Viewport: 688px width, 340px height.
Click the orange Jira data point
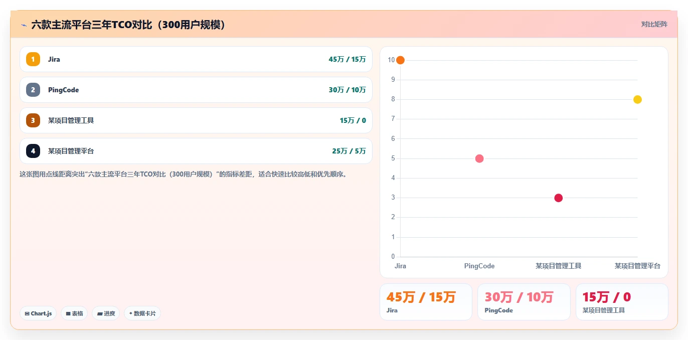click(x=400, y=60)
